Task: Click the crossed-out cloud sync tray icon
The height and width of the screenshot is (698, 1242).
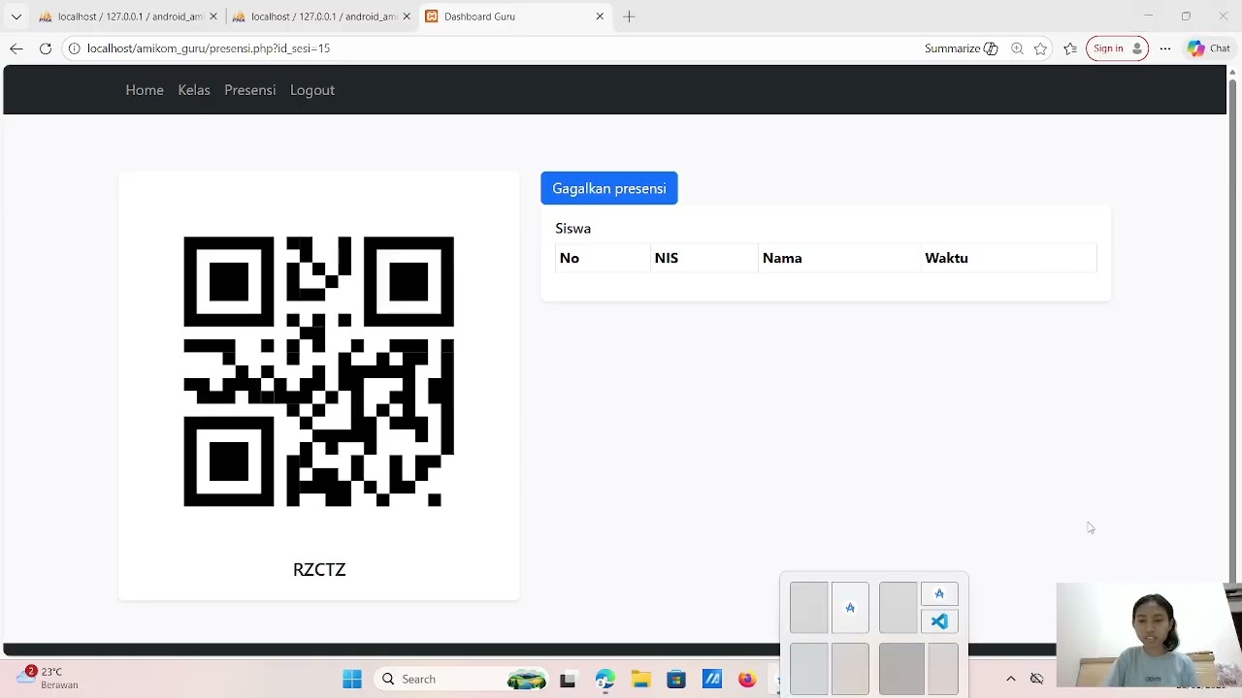Action: [1036, 679]
